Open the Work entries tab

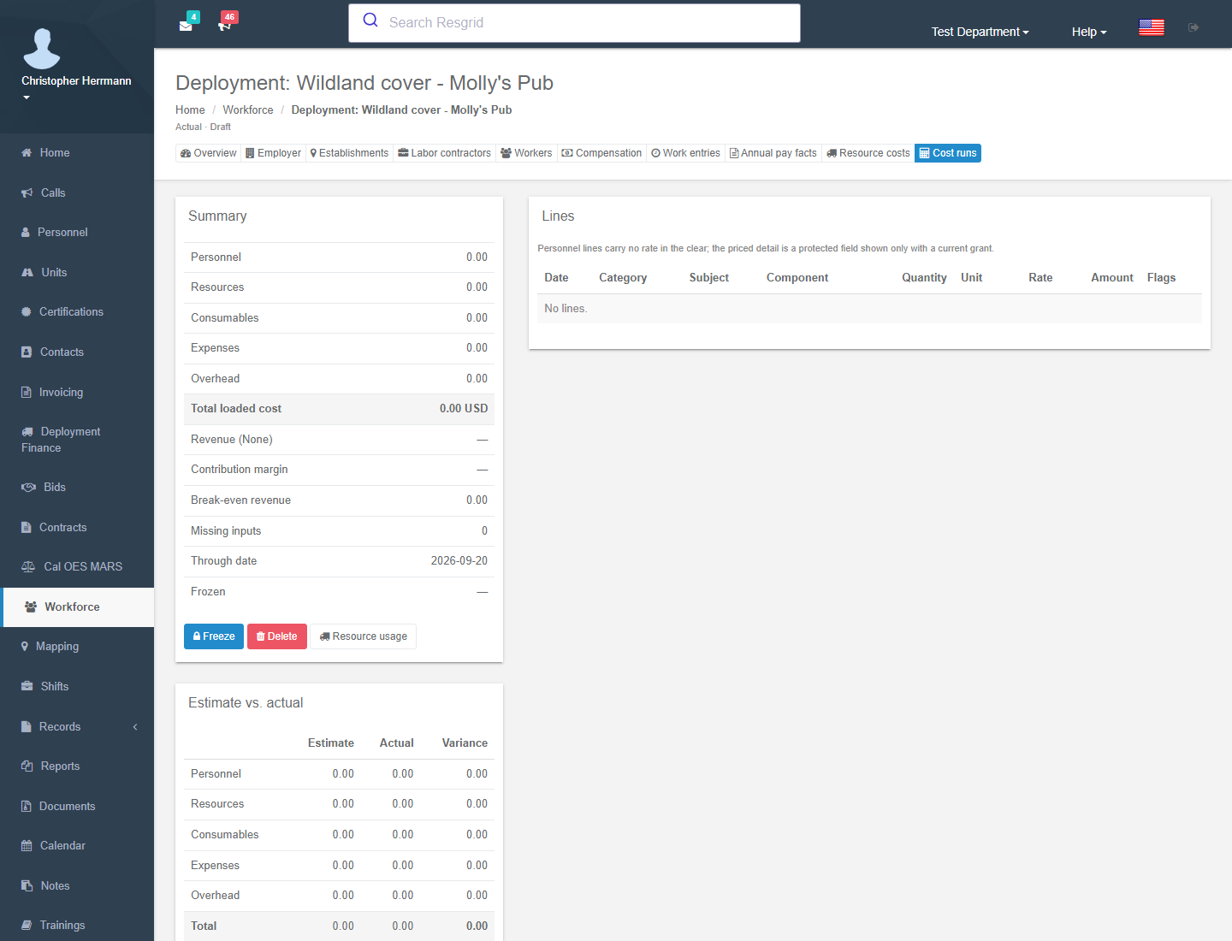click(x=686, y=153)
